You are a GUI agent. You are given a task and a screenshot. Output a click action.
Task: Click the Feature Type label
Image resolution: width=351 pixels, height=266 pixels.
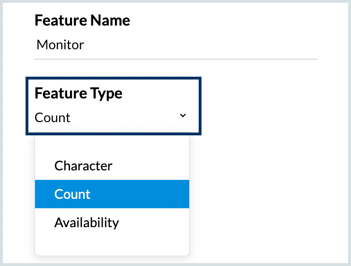[79, 93]
